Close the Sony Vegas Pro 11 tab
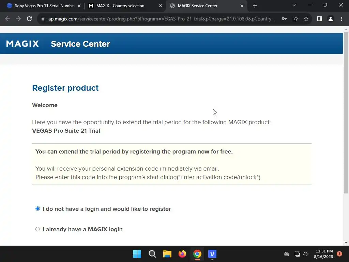The height and width of the screenshot is (262, 349). point(79,6)
